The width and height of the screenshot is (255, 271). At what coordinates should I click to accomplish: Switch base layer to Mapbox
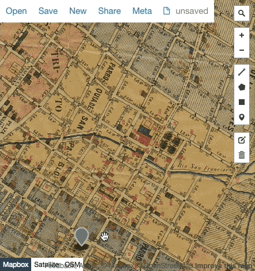click(x=16, y=265)
